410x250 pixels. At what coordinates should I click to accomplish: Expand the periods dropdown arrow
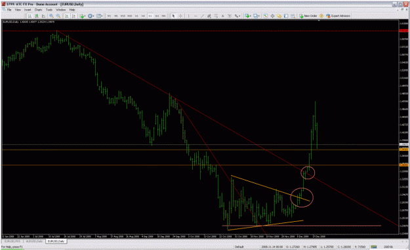(x=94, y=16)
